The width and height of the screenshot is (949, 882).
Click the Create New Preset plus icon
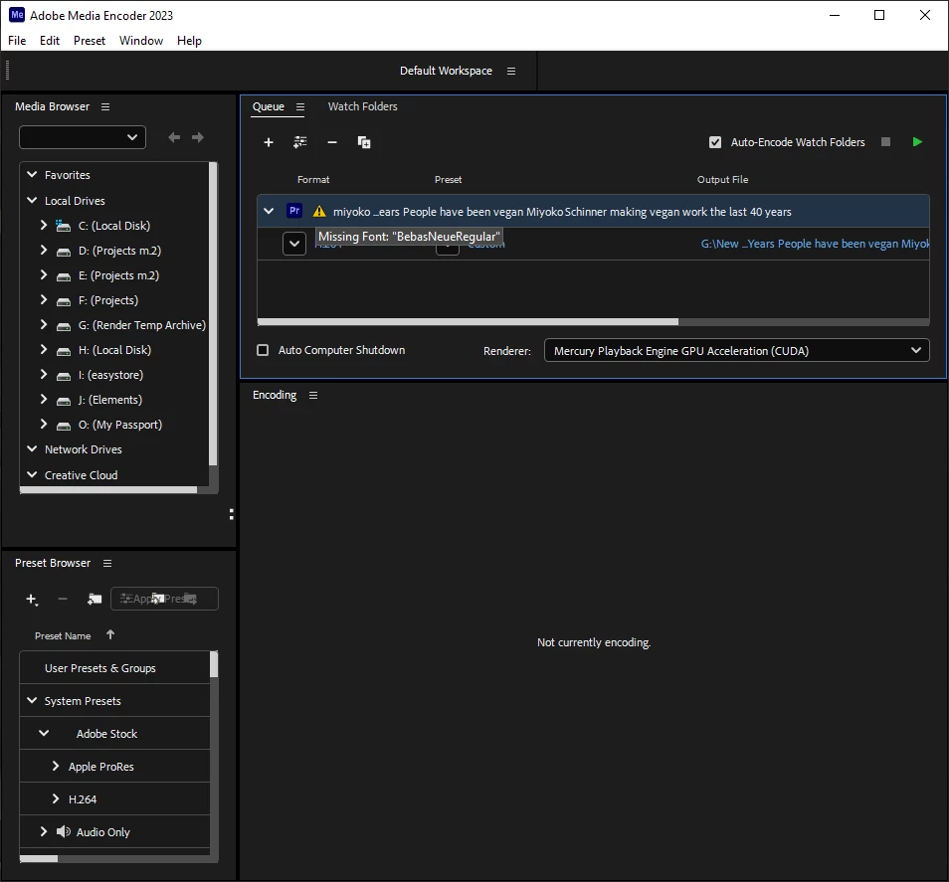point(32,599)
